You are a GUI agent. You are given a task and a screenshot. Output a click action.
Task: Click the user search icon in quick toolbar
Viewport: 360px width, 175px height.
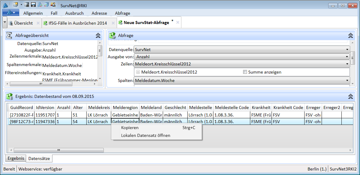coord(53,5)
